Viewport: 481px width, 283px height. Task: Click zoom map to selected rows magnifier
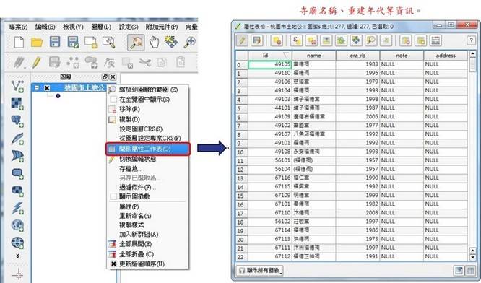point(371,40)
